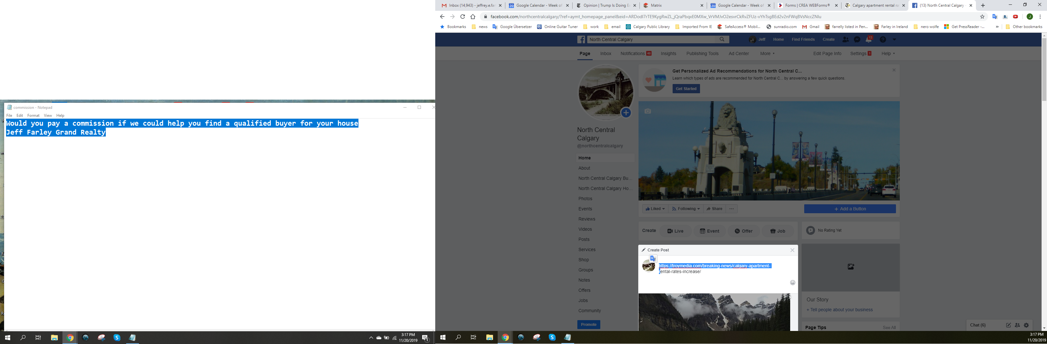Viewport: 1047px width, 344px height.
Task: Open Notepad's File menu
Action: point(9,116)
